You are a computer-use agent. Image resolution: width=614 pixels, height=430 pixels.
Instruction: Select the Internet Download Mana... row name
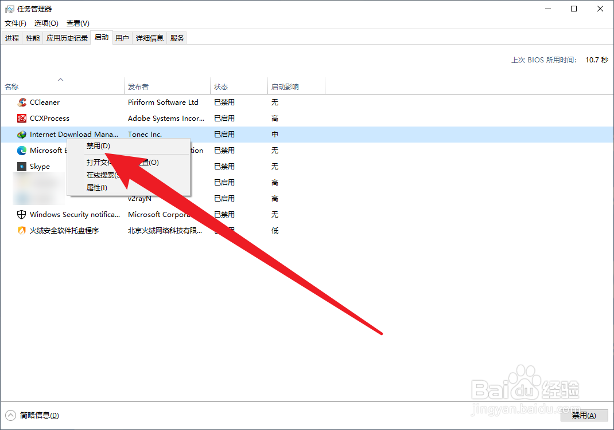[74, 135]
